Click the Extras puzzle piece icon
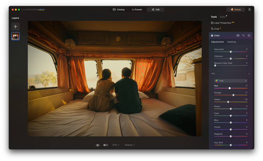 click(x=232, y=9)
